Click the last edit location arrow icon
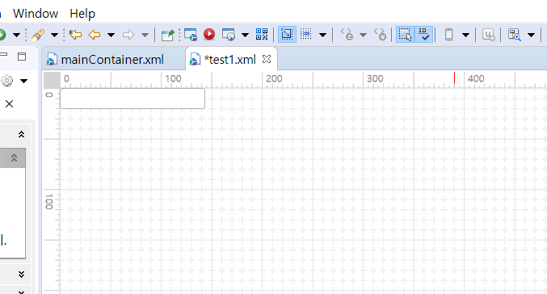Viewport: 547px width, 294px height. (x=75, y=35)
